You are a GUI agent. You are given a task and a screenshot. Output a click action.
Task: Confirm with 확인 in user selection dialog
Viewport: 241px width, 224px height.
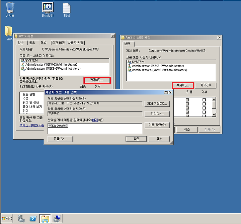[136, 139]
